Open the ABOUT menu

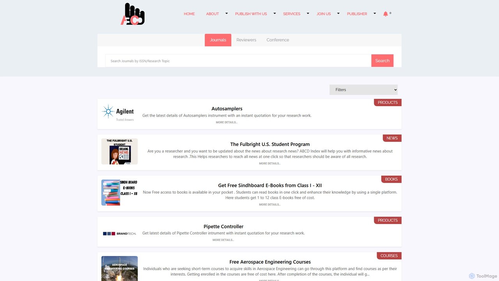(212, 14)
